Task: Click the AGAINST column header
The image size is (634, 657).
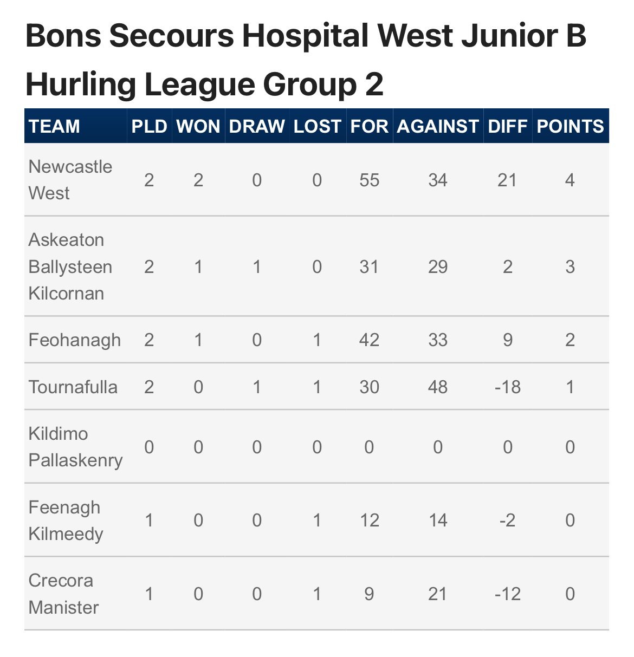Action: pos(438,126)
